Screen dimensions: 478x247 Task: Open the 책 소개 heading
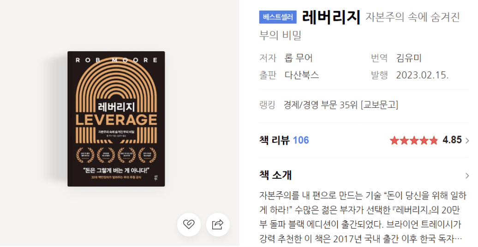point(275,175)
